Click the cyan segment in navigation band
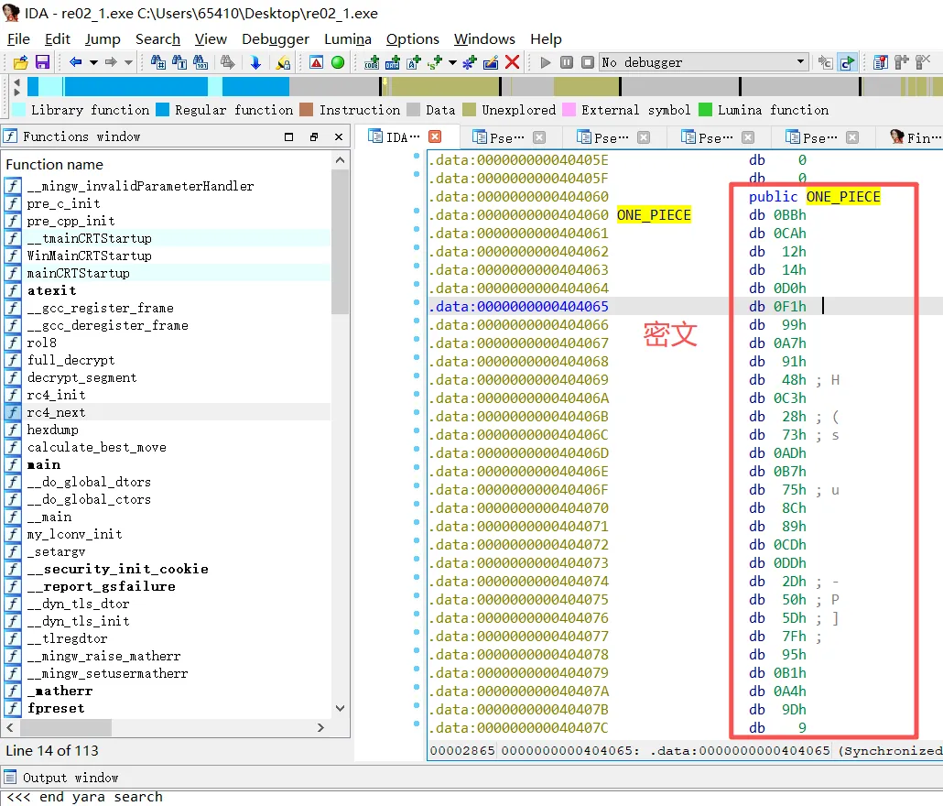This screenshot has width=943, height=806. click(x=51, y=87)
